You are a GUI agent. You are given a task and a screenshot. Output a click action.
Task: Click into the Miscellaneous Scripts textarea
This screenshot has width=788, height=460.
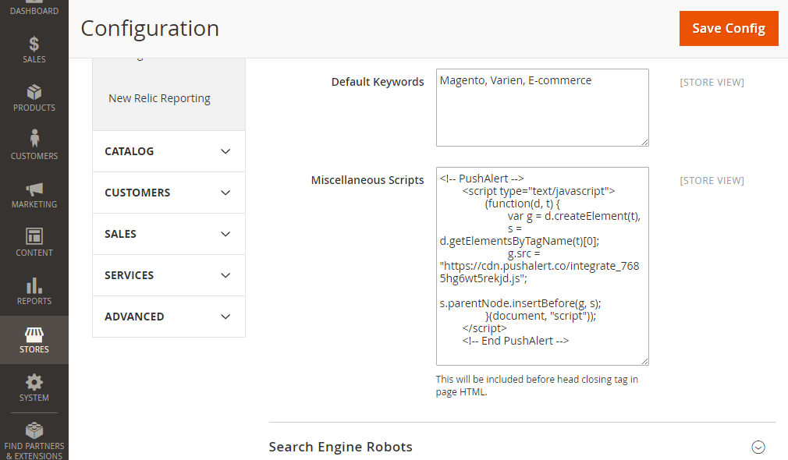(542, 266)
